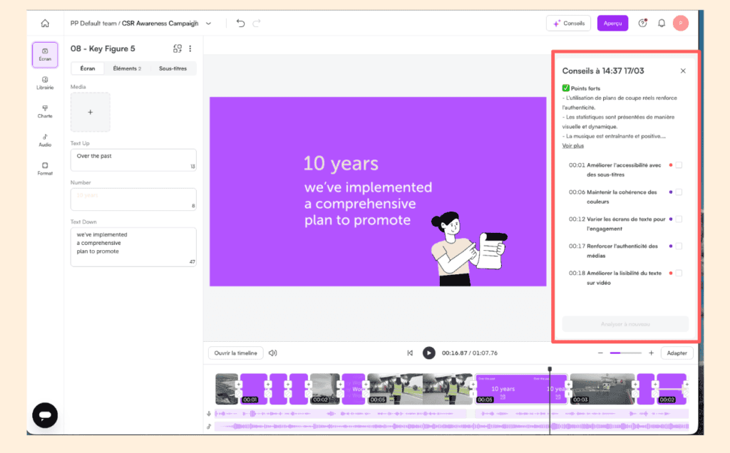Click the timeline zoom slider
The height and width of the screenshot is (453, 730).
[625, 353]
